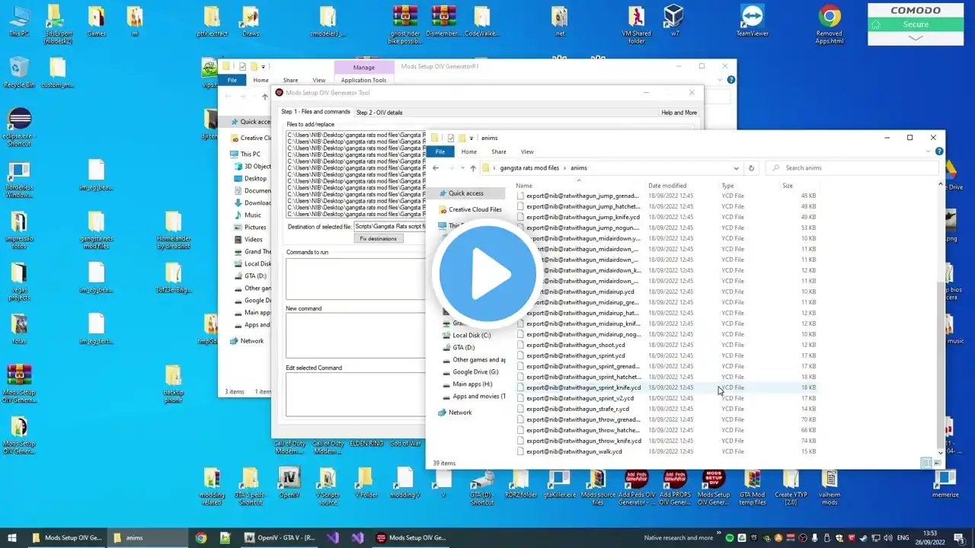The height and width of the screenshot is (548, 975).
Task: Click the Fix destinations button
Action: coord(379,238)
